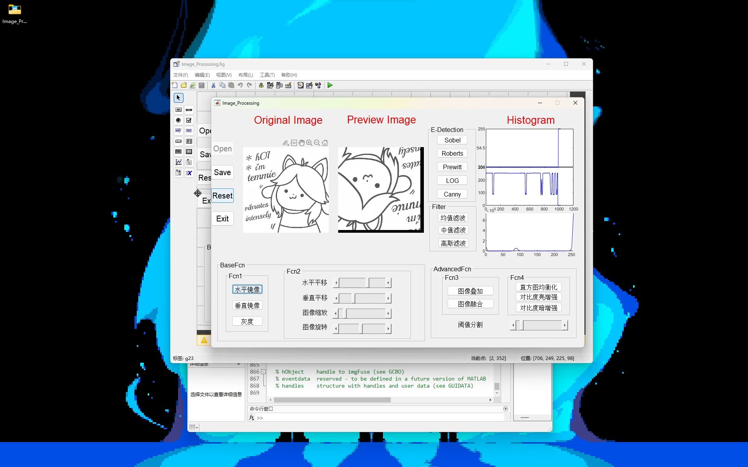Image resolution: width=748 pixels, height=467 pixels.
Task: Click Zoom In magnifier above Original Image
Action: tap(309, 143)
